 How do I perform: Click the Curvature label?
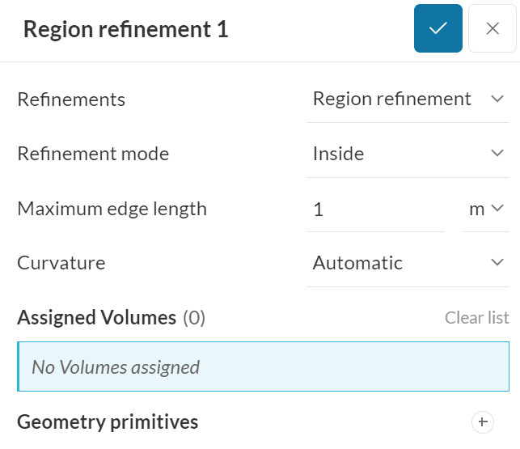point(61,263)
